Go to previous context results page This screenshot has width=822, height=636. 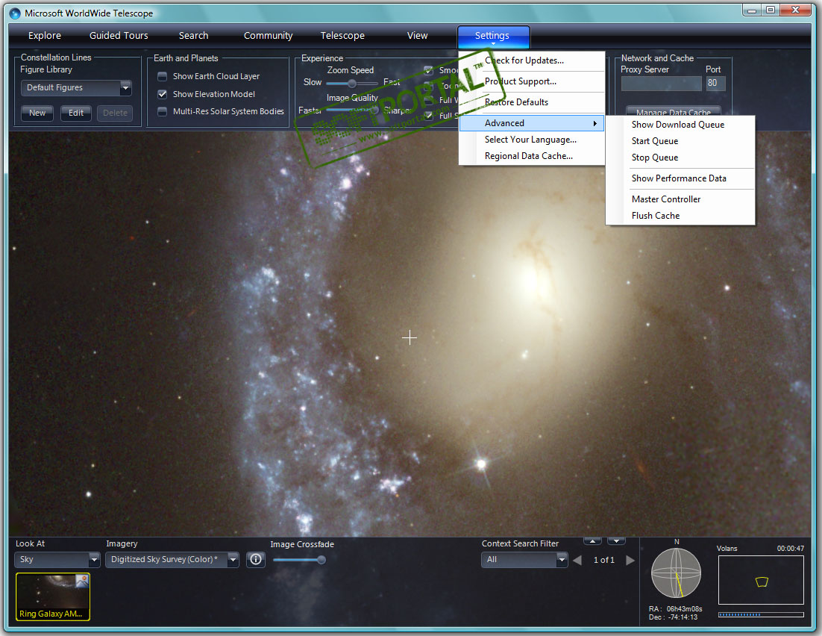[577, 560]
